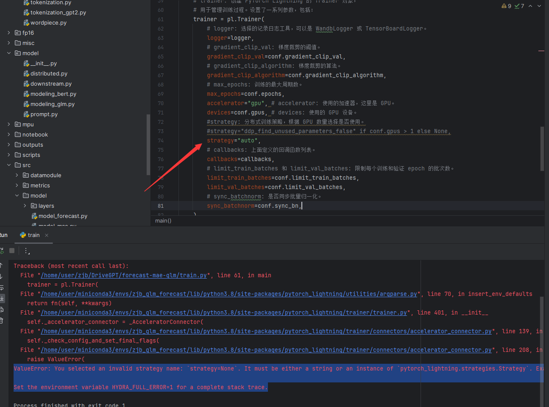The image size is (549, 407).
Task: Toggle soft-wrap in the console
Action: (1, 287)
